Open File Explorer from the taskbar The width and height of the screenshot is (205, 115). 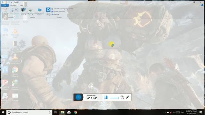click(62, 112)
